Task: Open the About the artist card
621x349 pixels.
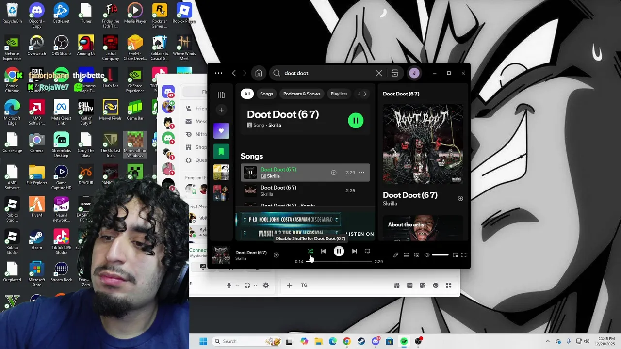Action: 423,227
